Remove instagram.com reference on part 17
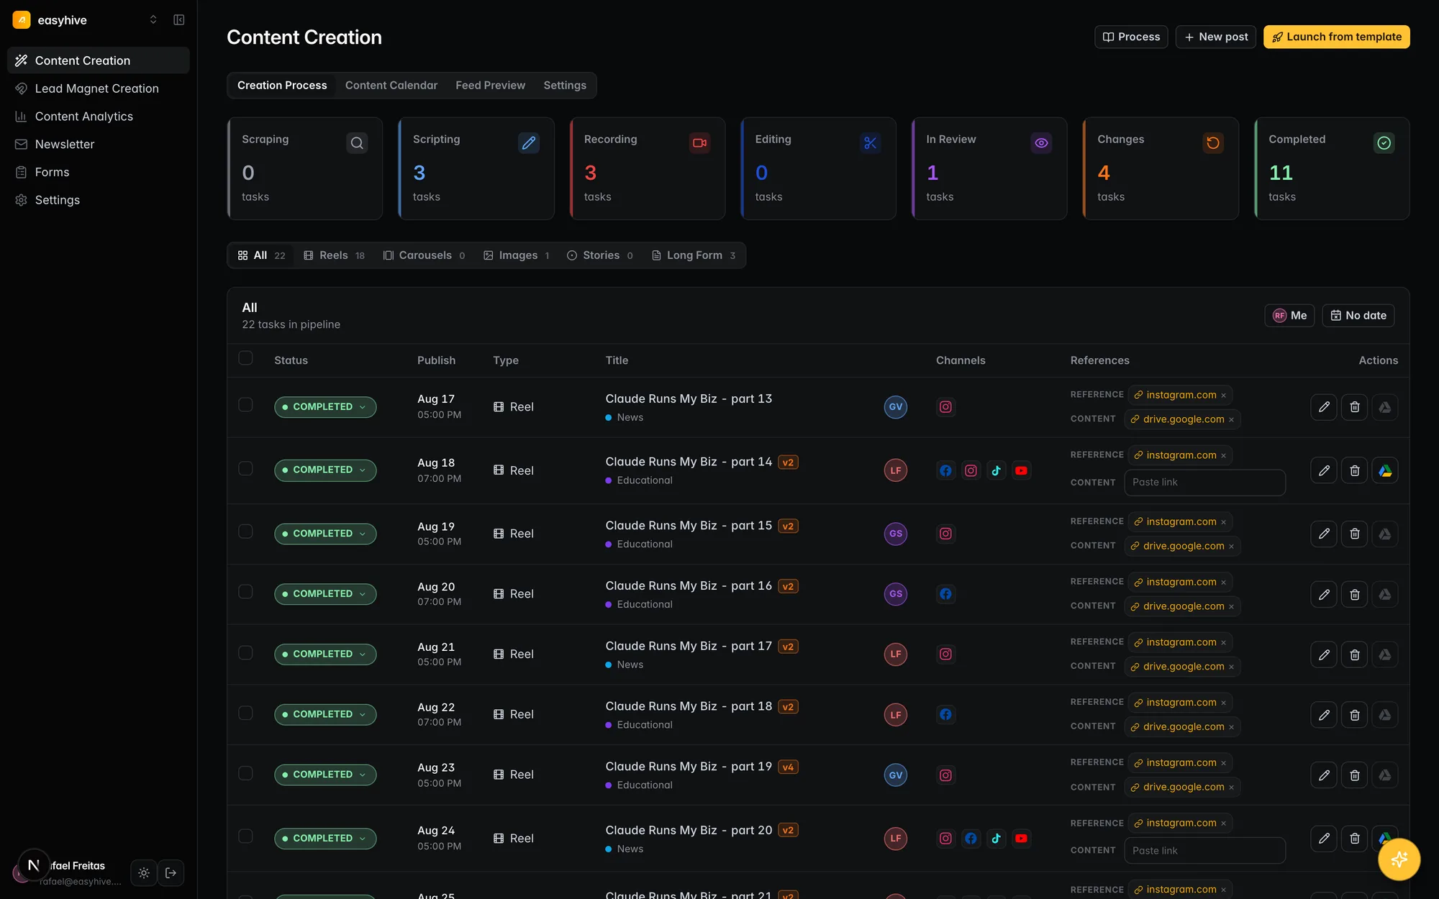This screenshot has width=1439, height=899. (x=1223, y=643)
